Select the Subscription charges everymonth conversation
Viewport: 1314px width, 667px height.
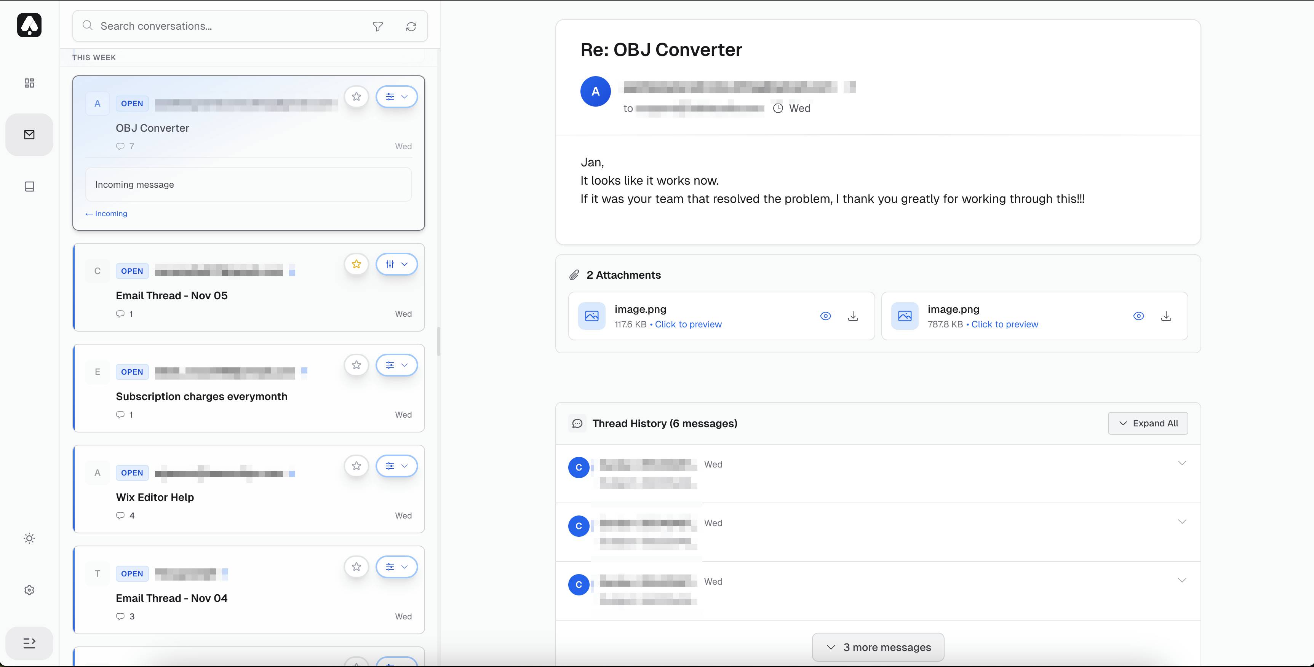pyautogui.click(x=201, y=397)
